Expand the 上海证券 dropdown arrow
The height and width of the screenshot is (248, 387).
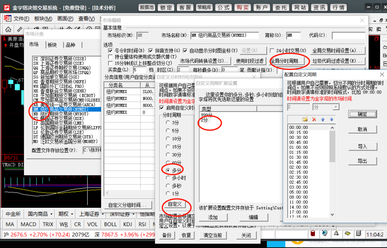pyautogui.click(x=103, y=214)
